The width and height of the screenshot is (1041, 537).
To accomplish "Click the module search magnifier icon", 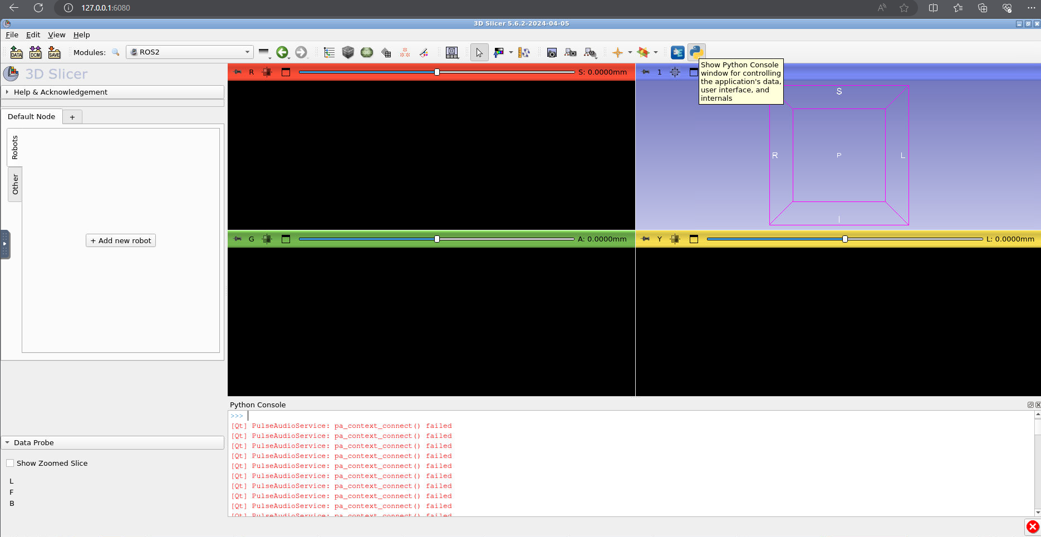I will click(x=116, y=52).
